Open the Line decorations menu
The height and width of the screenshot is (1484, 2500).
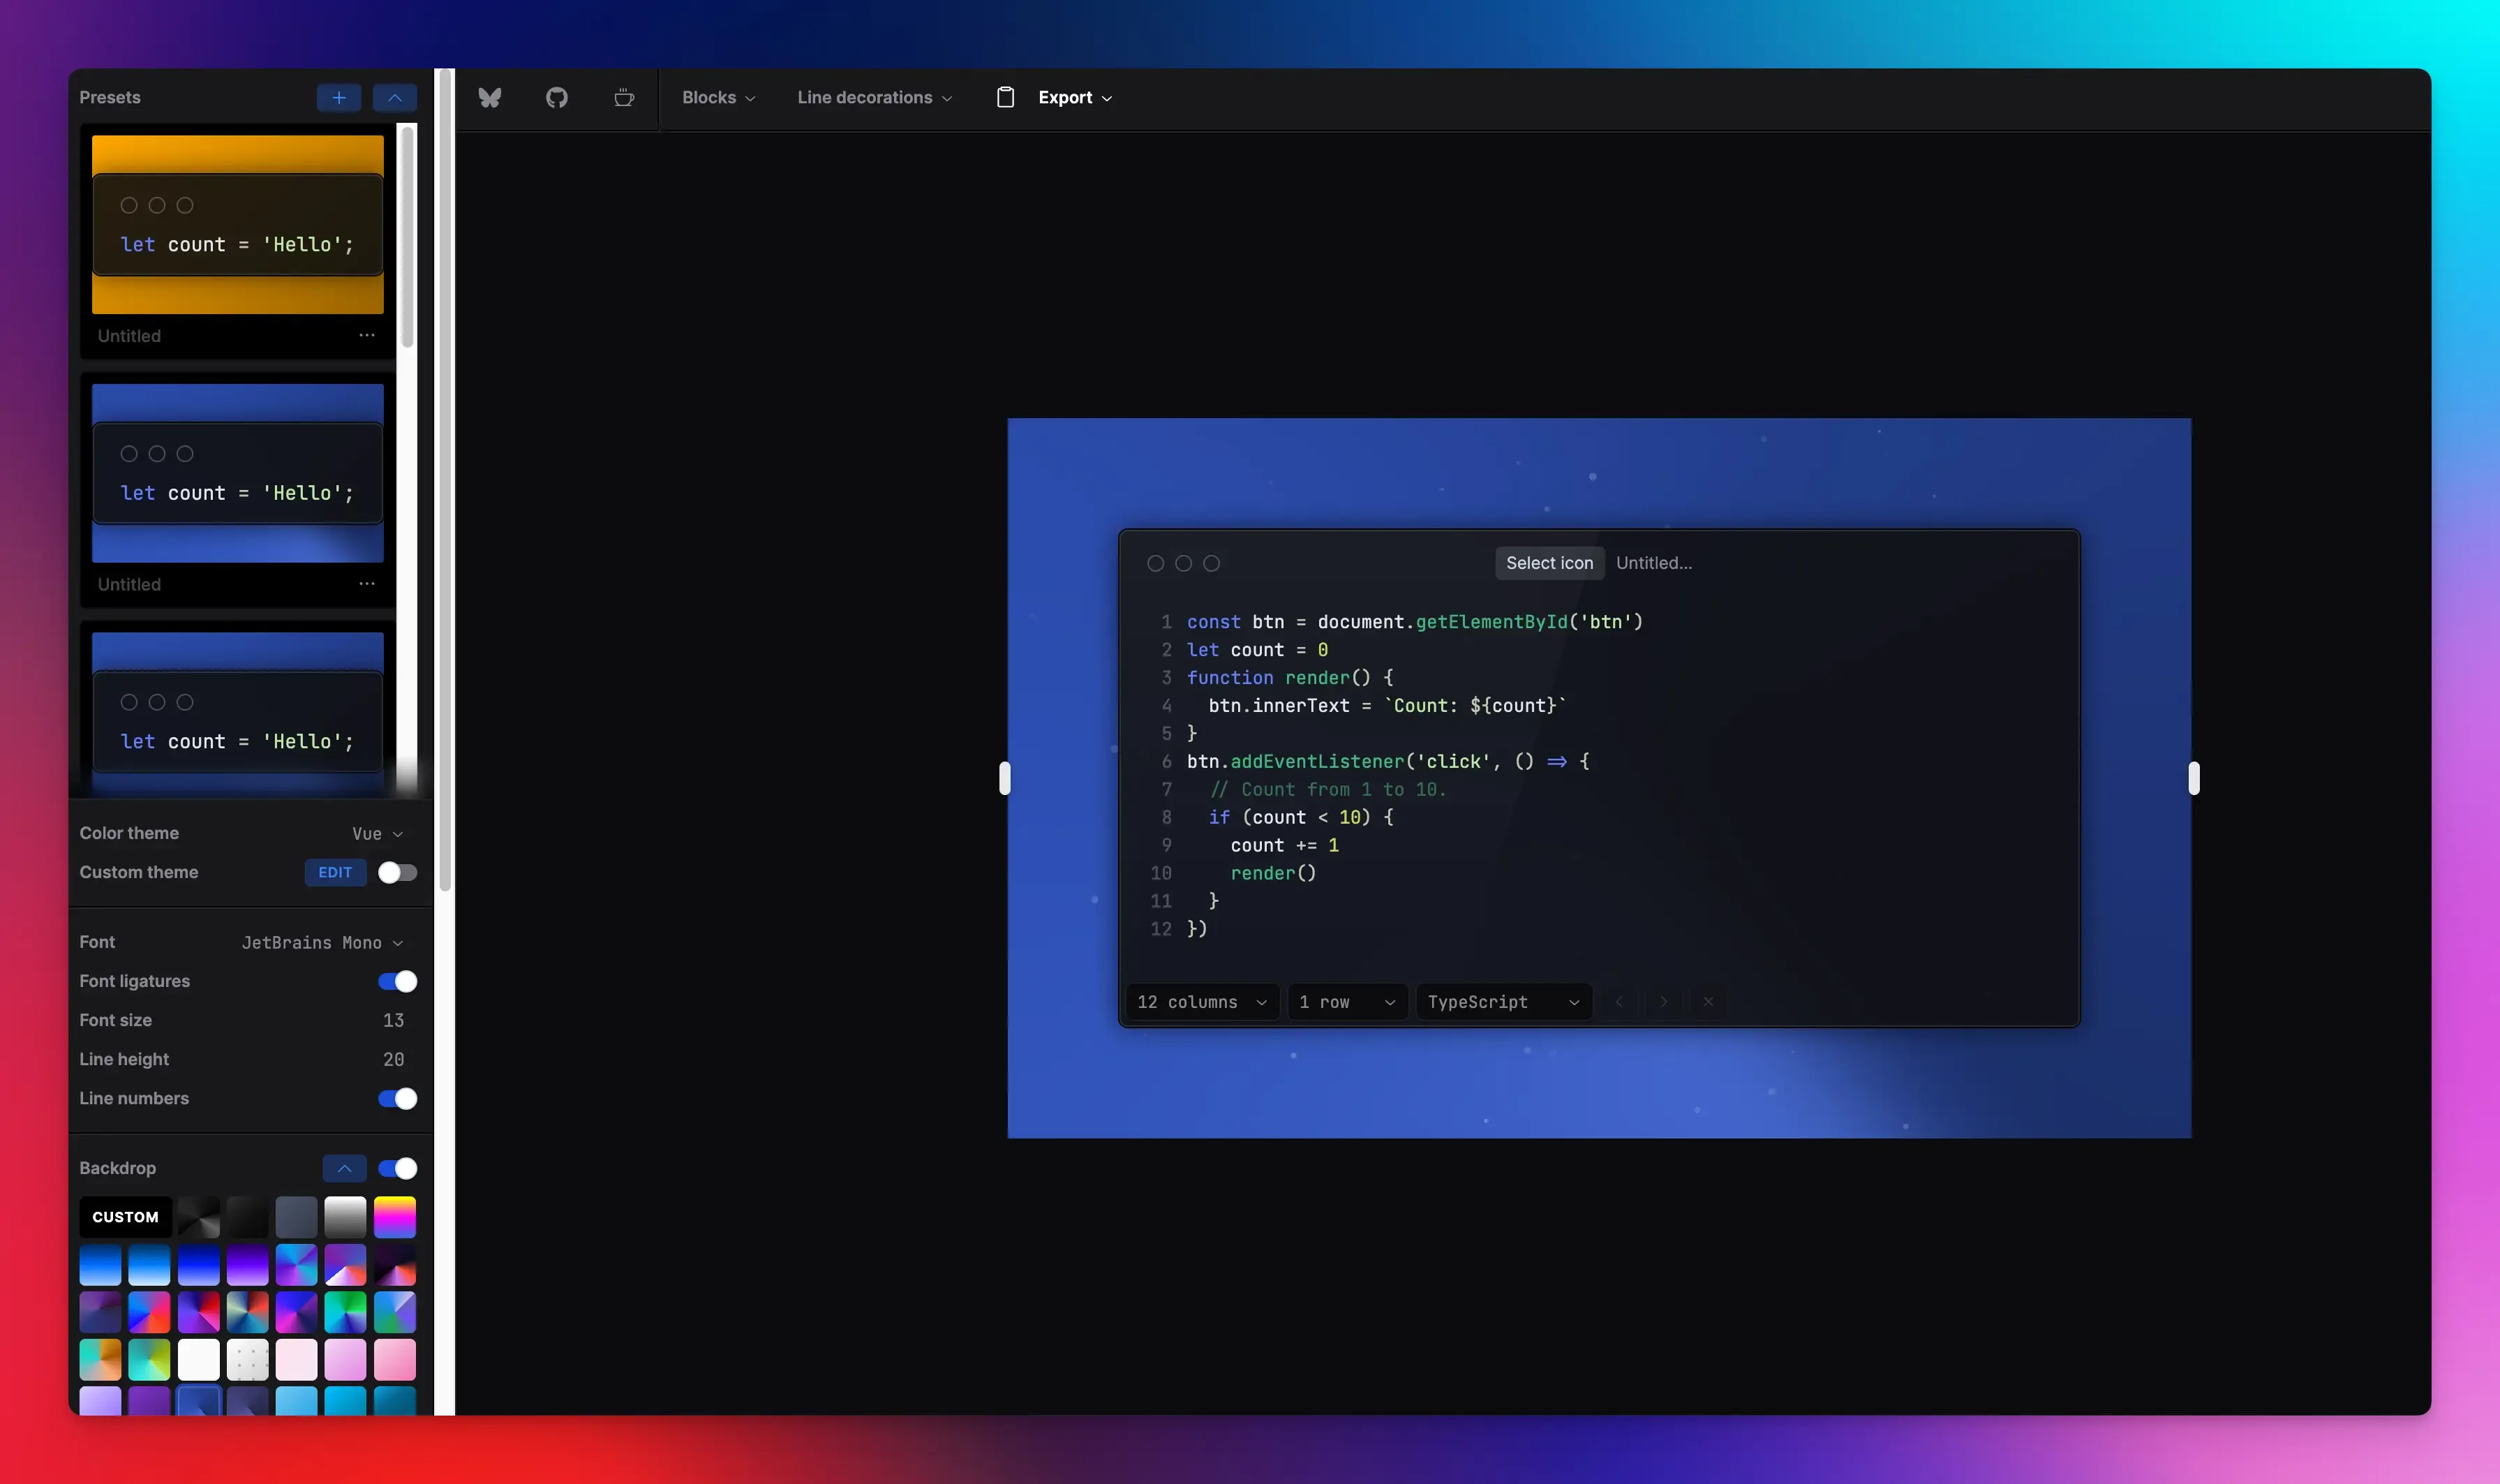click(x=874, y=97)
